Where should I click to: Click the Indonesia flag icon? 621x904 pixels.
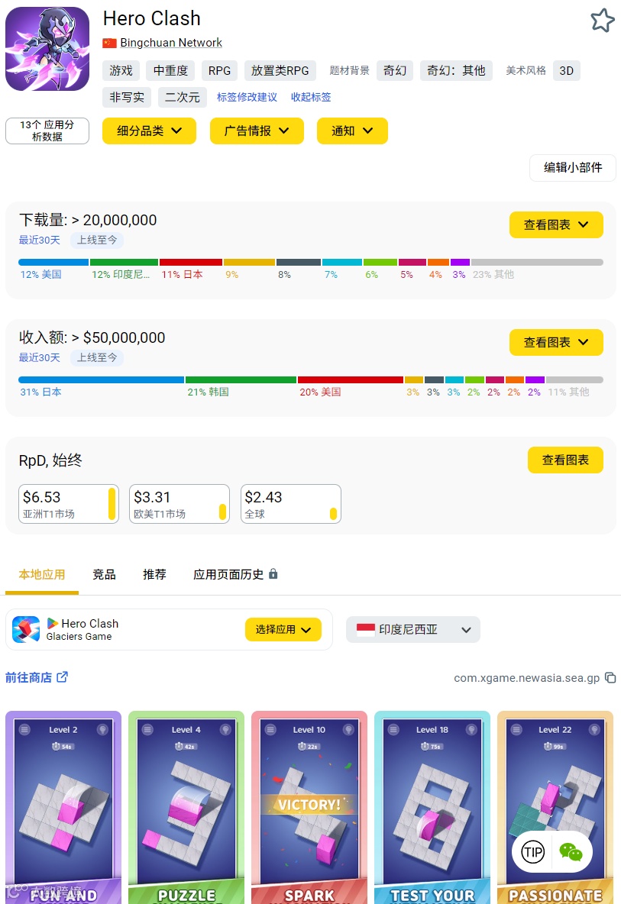(x=366, y=630)
